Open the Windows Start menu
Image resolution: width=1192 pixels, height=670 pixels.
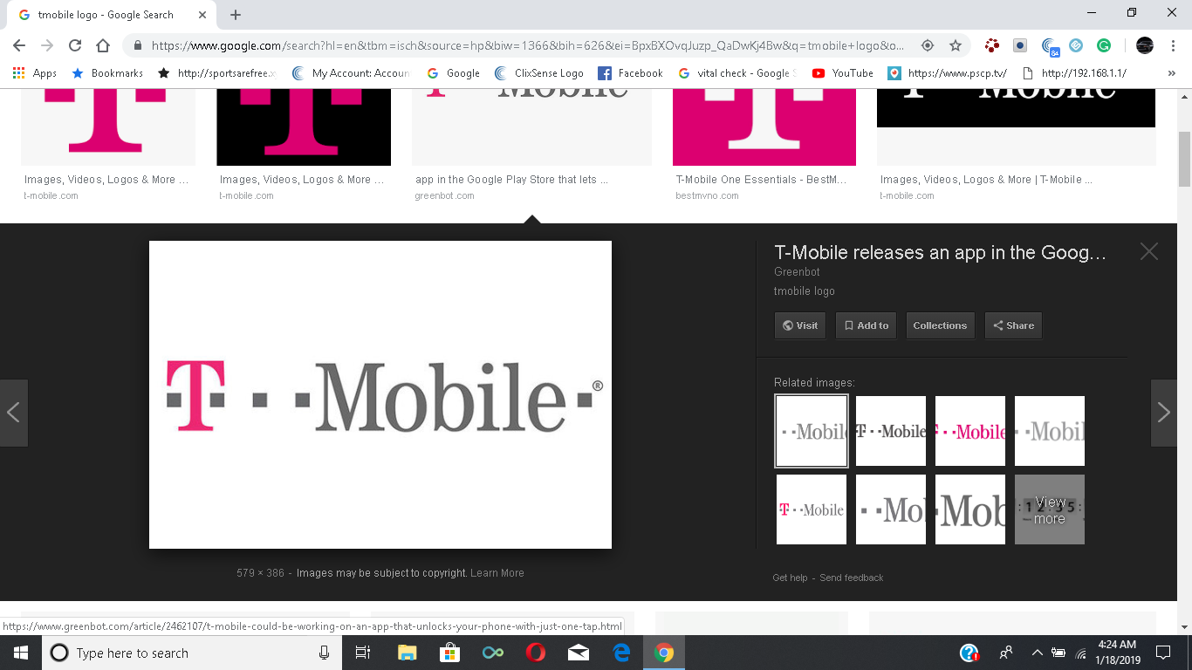21,653
